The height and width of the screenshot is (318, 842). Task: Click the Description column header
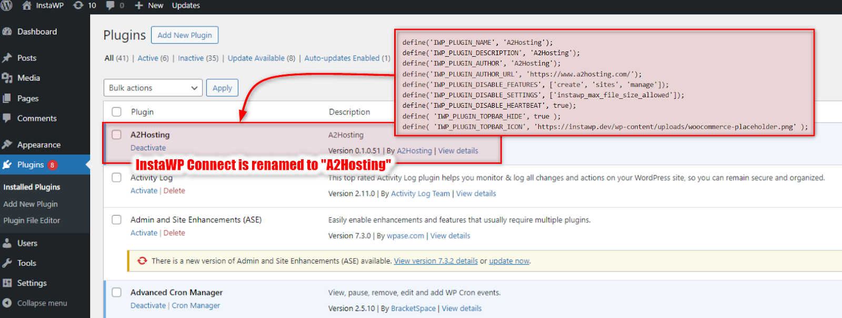[349, 112]
